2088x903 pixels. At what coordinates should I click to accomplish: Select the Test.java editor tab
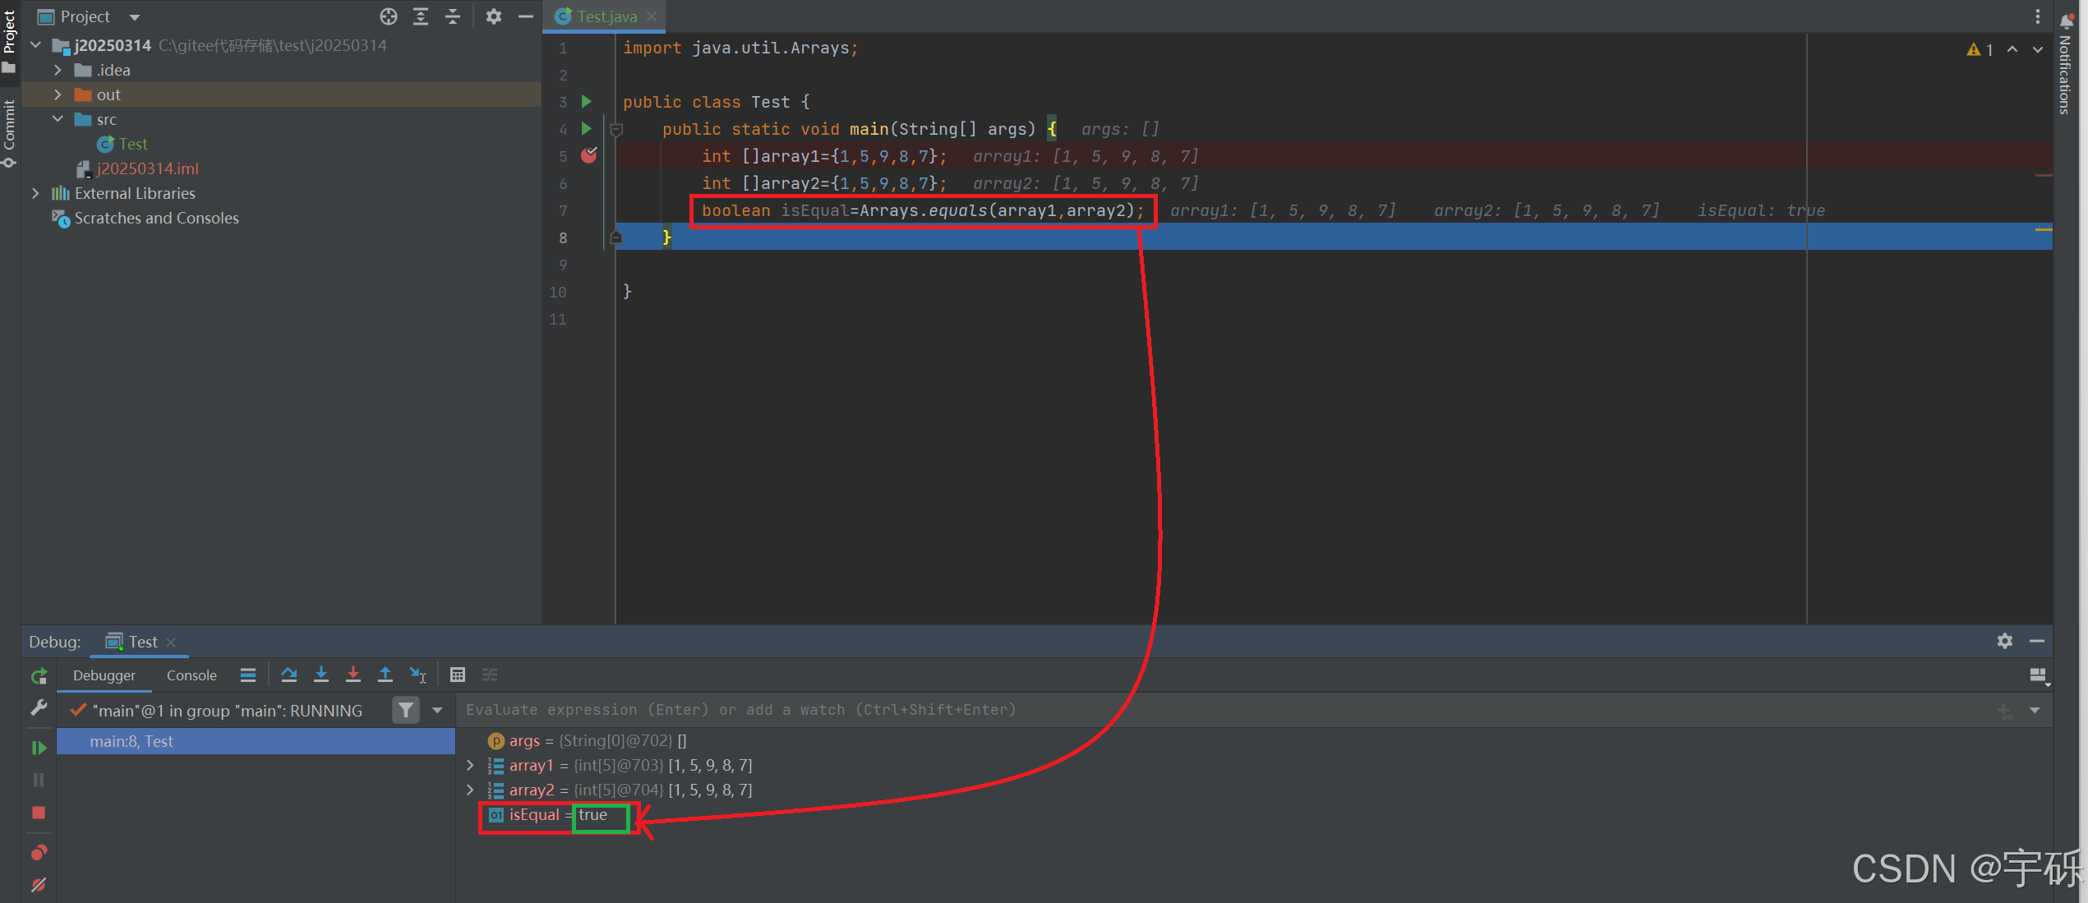(x=606, y=16)
